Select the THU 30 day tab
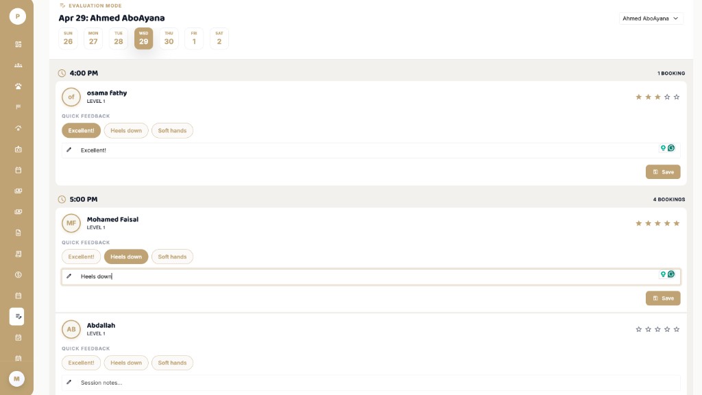Screen dimensions: 702x395 pos(169,38)
